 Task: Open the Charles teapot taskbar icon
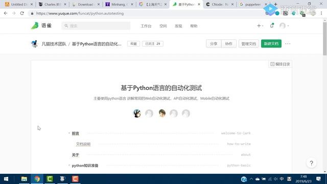(x=62, y=179)
